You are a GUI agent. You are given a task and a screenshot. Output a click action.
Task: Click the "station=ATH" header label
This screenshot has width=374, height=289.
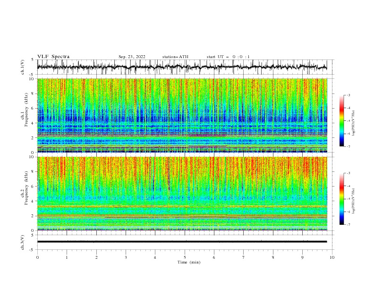point(175,57)
